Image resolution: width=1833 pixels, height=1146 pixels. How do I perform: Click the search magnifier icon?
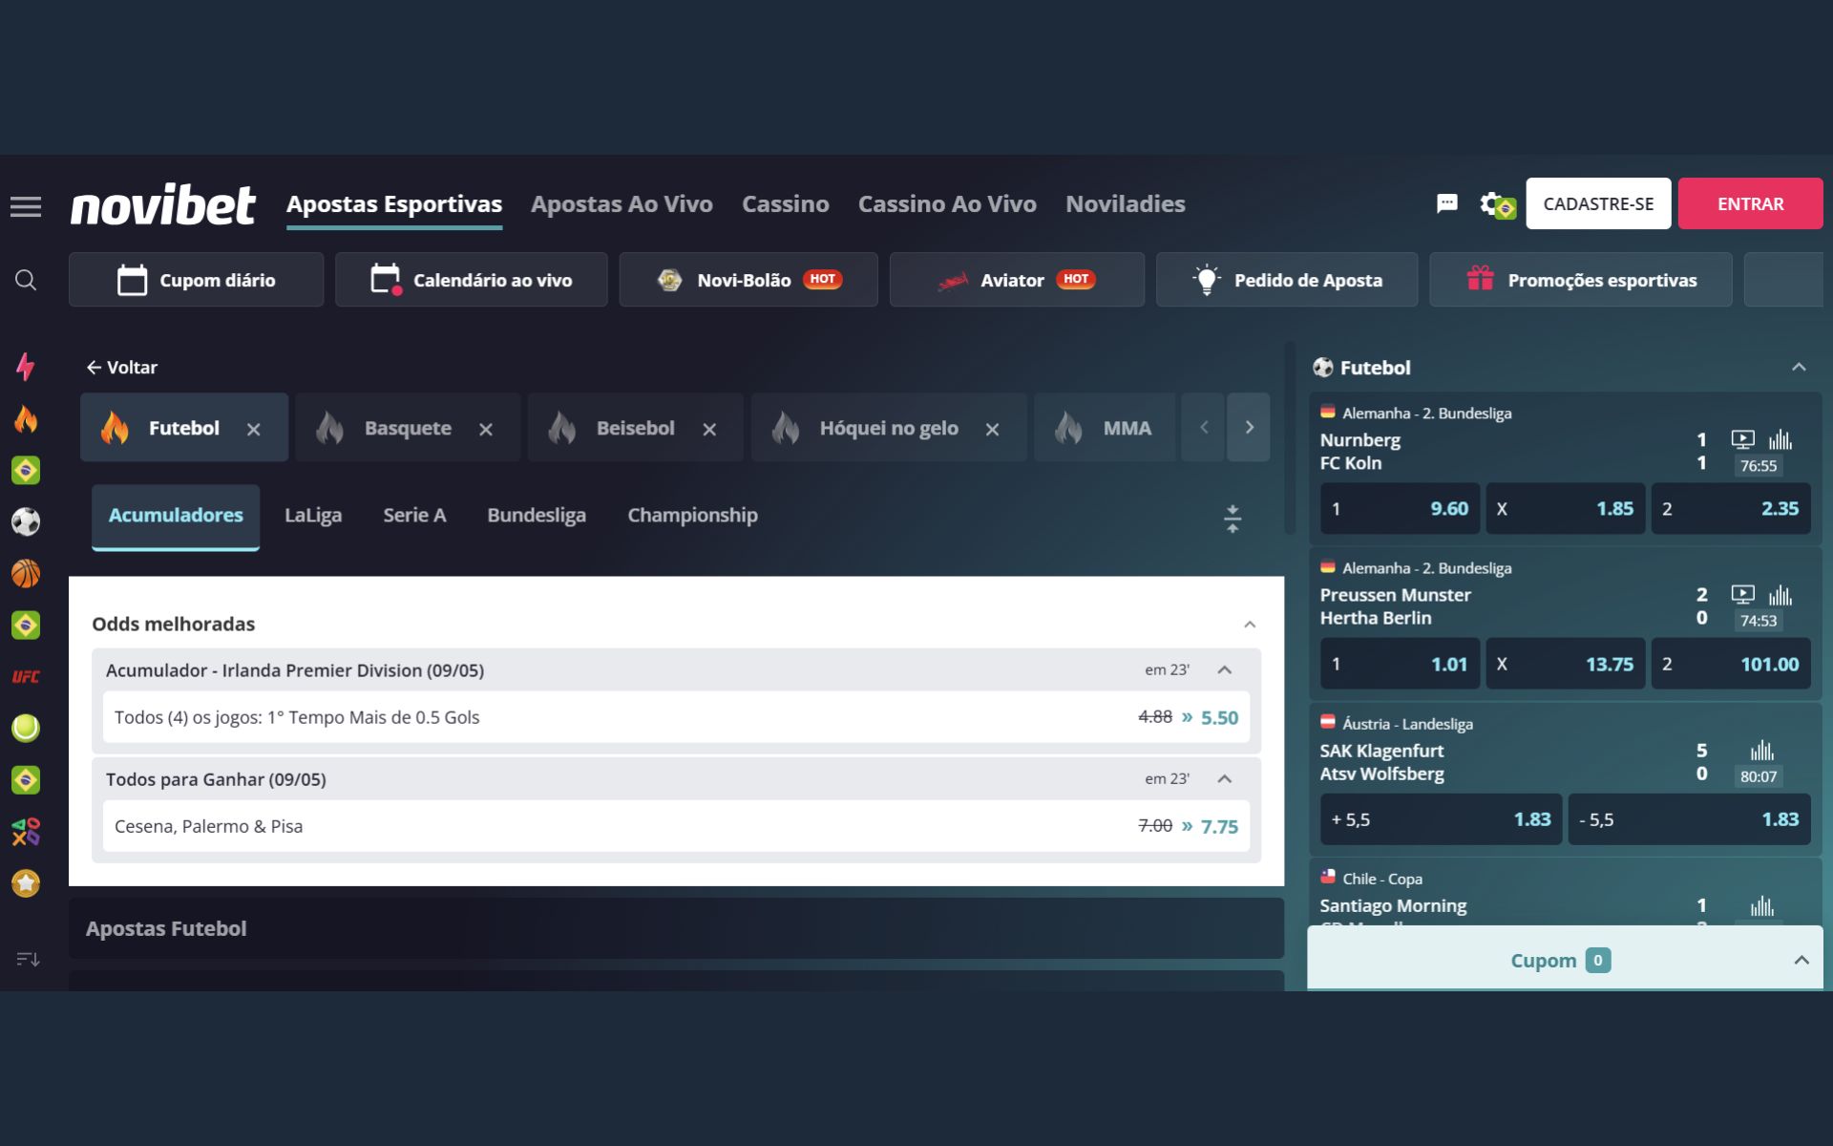26,279
